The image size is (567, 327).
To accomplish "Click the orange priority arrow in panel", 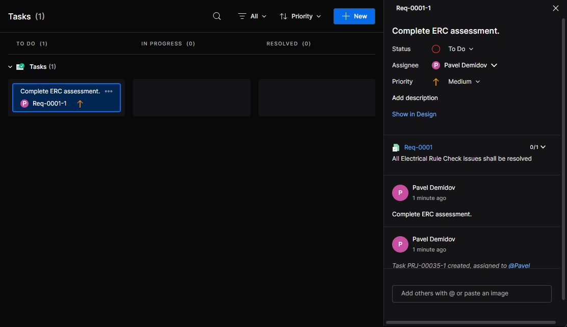I will click(x=436, y=82).
